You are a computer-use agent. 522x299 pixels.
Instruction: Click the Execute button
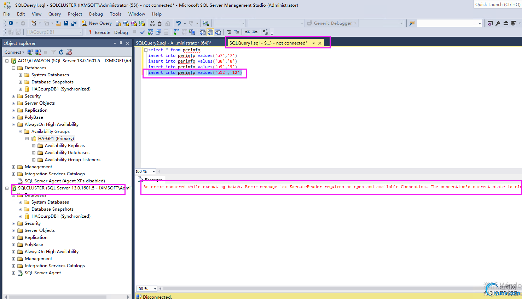(99, 32)
